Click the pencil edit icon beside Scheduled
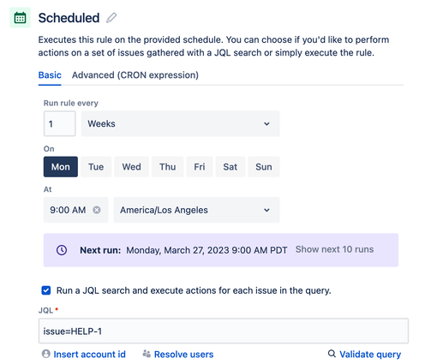Image resolution: width=431 pixels, height=364 pixels. click(x=111, y=18)
